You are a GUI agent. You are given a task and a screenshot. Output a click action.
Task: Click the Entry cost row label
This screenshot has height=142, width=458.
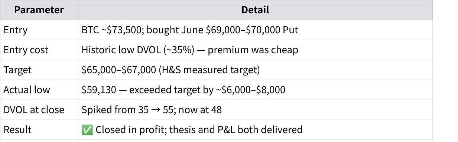click(26, 50)
